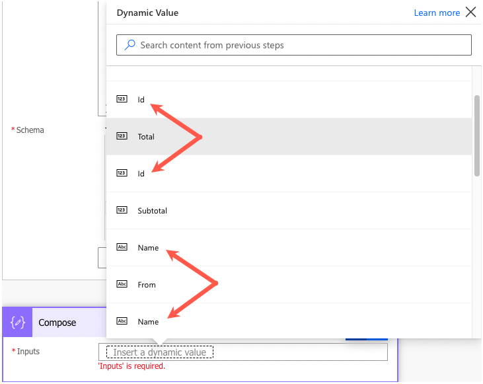Image resolution: width=483 pixels, height=384 pixels.
Task: Pick the Id value listed above Total
Action: tap(141, 100)
